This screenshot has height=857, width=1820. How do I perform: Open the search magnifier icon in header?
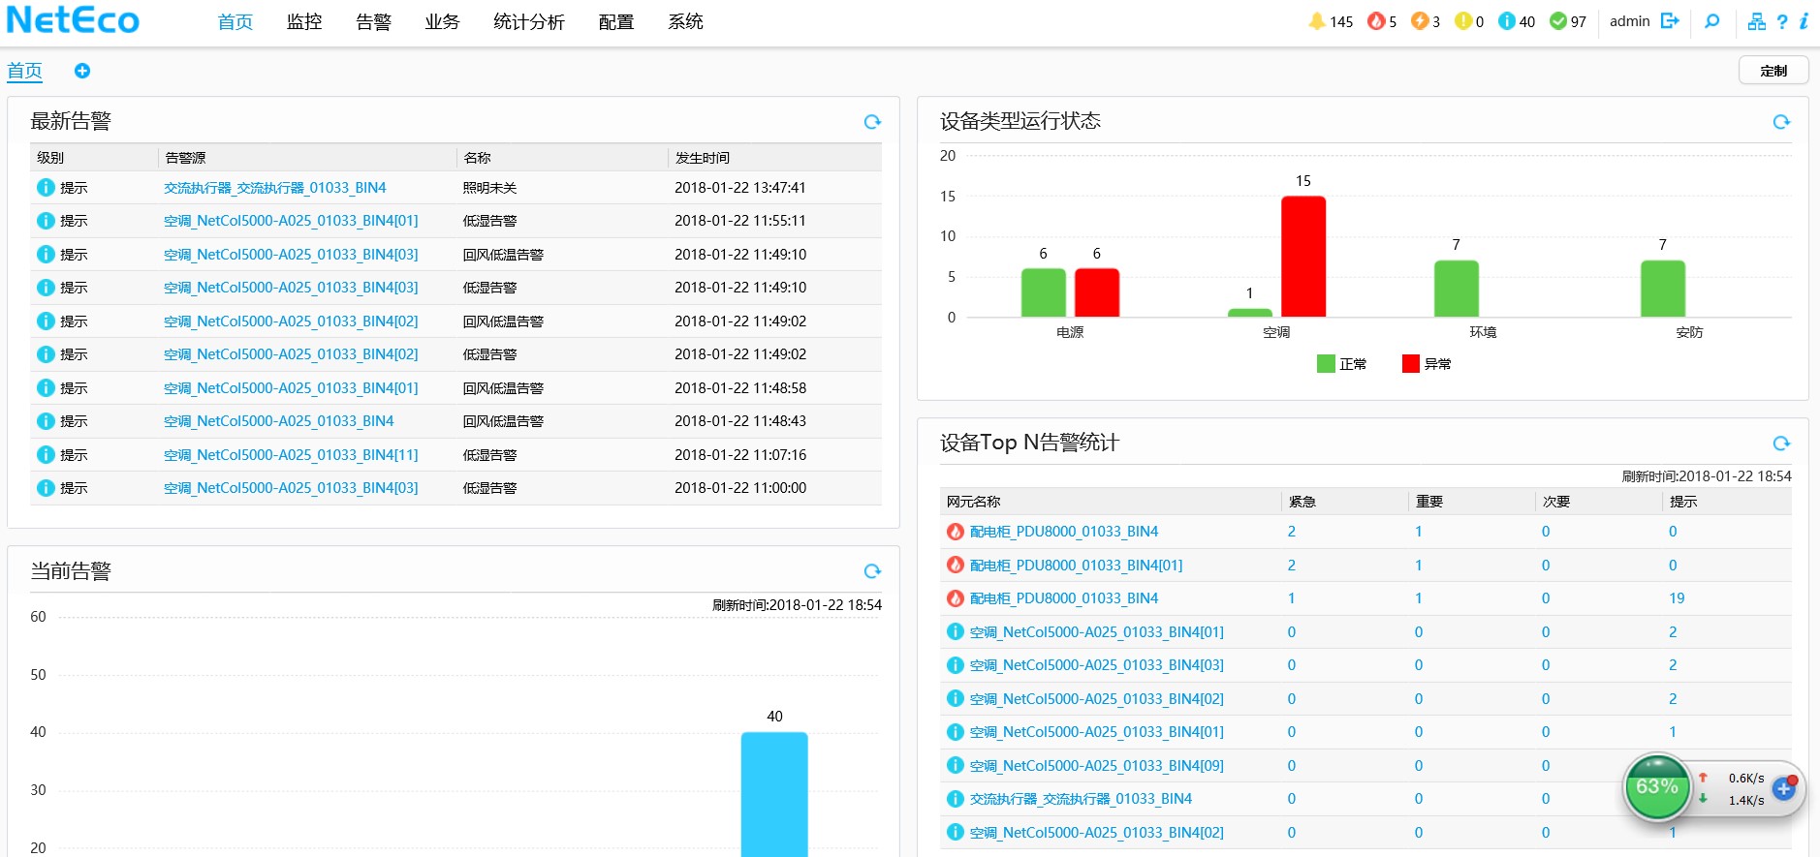click(x=1712, y=21)
